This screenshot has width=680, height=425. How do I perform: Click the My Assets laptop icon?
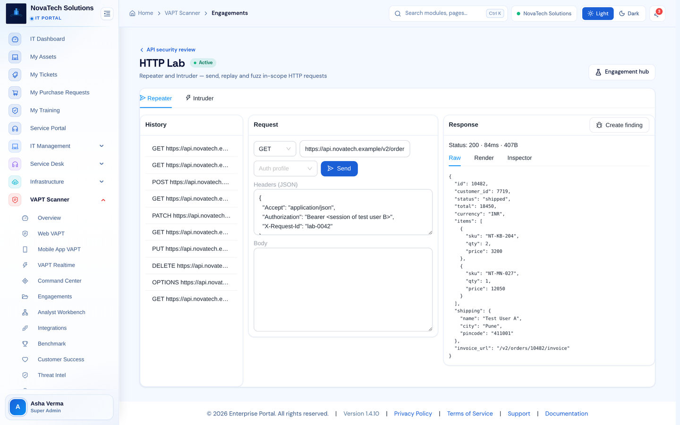(15, 57)
